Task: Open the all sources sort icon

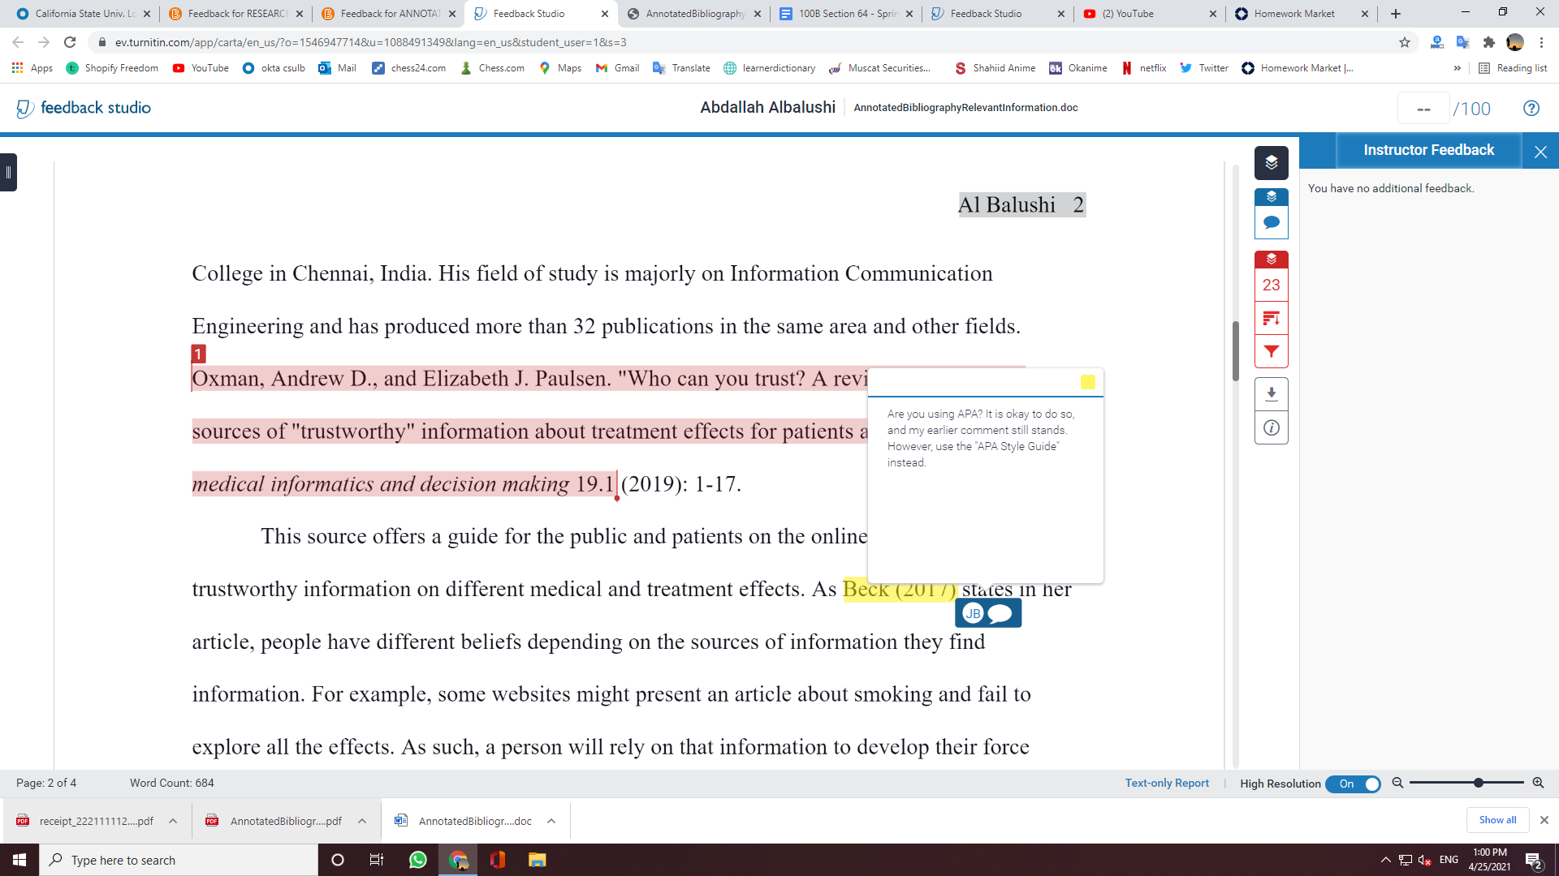Action: [1271, 318]
